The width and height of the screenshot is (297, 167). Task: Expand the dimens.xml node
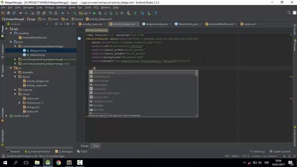pos(19,103)
